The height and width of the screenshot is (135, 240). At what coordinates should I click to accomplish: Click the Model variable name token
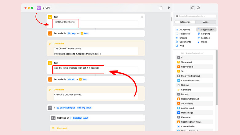[x=71, y=79]
